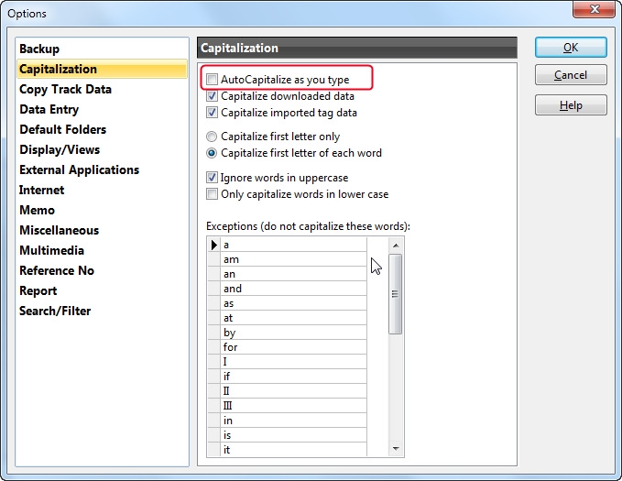This screenshot has width=622, height=481.
Task: Open Help for the Options dialog
Action: (x=571, y=106)
